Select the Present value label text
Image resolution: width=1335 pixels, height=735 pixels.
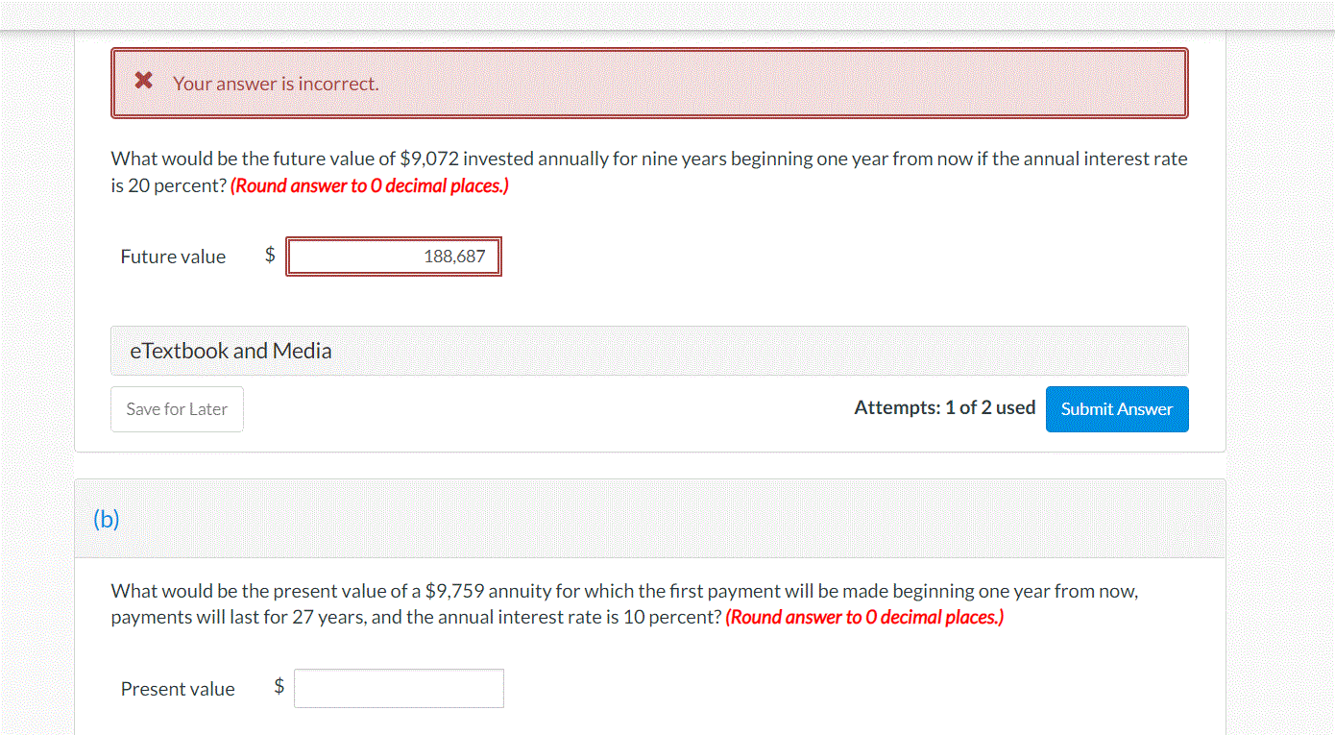coord(178,688)
